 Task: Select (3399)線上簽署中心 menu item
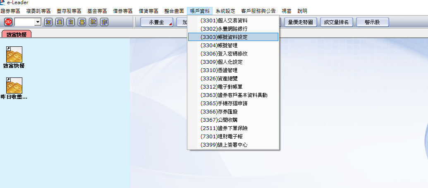pos(233,145)
